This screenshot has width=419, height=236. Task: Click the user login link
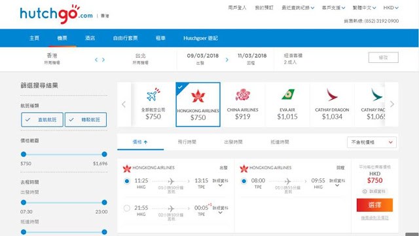click(237, 8)
